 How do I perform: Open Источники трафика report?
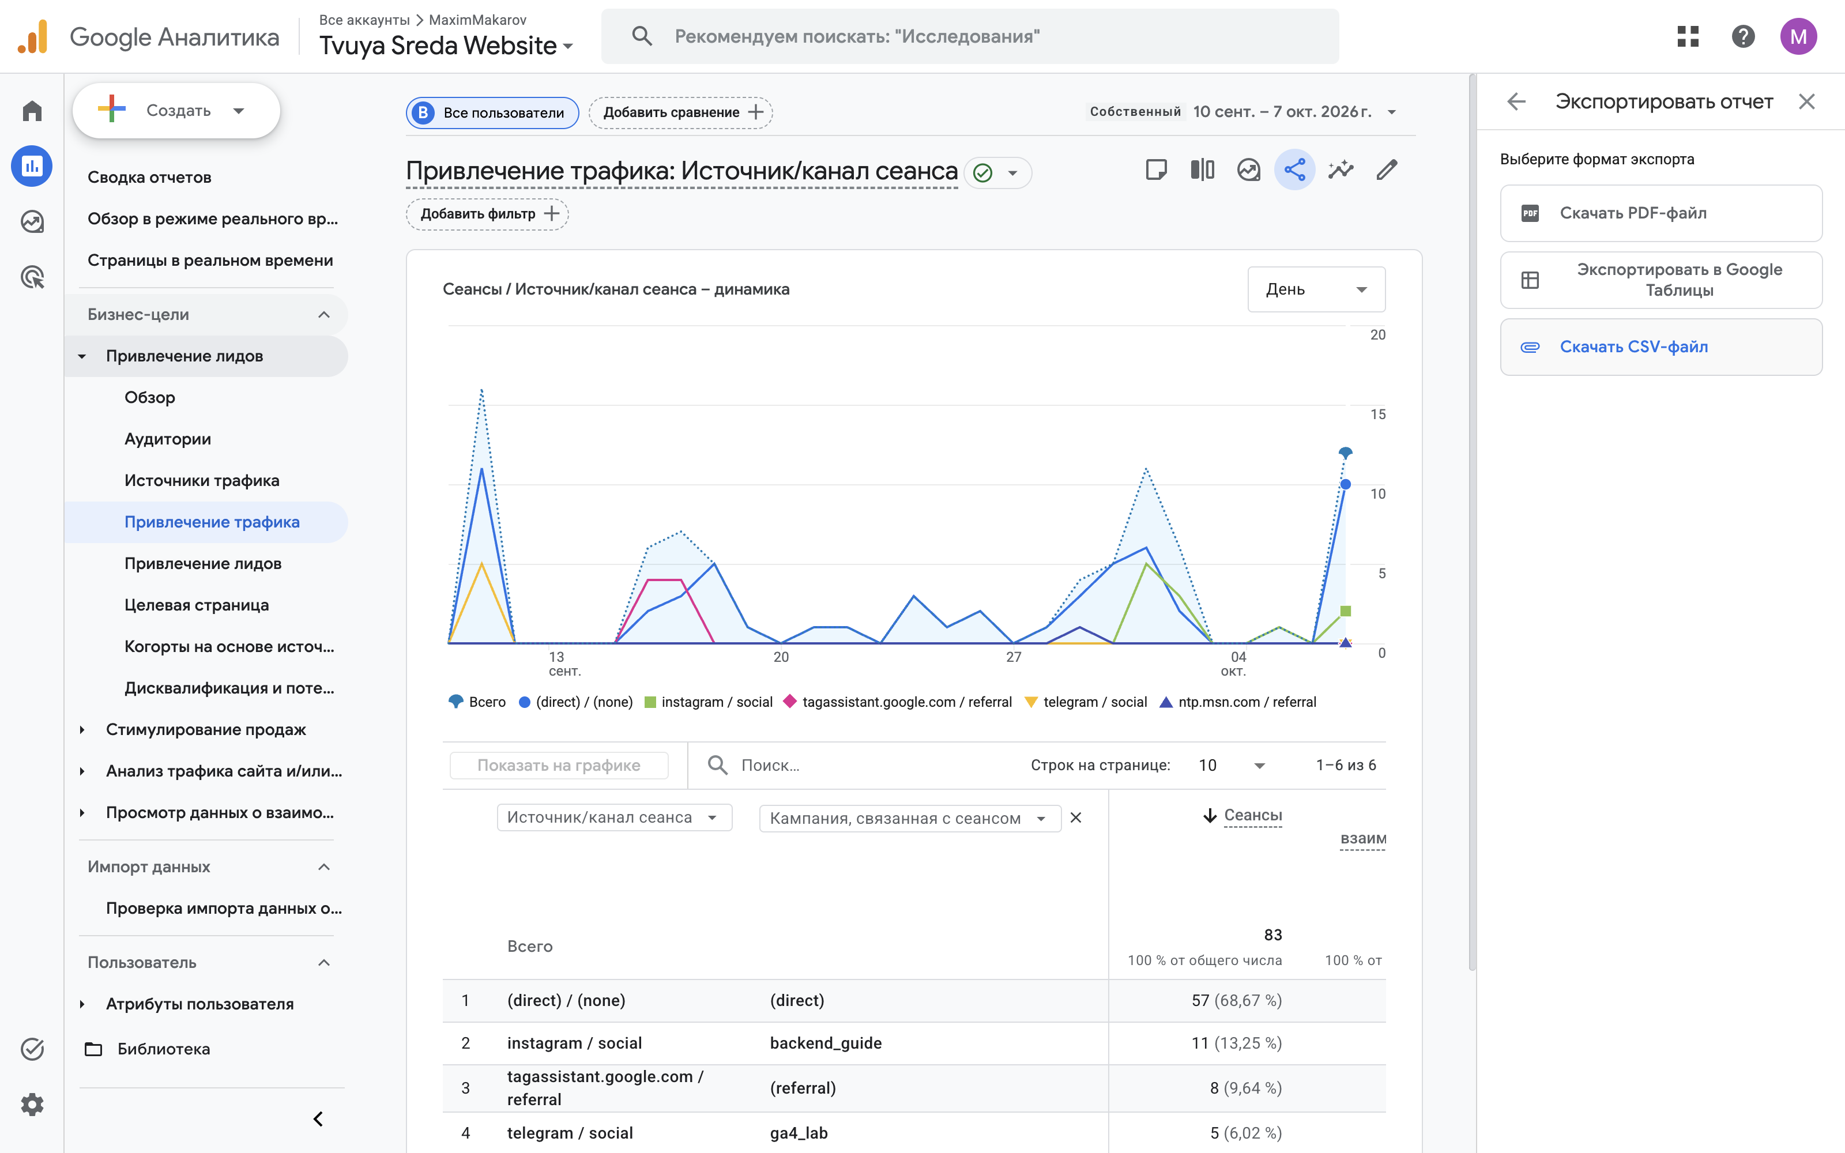coord(202,480)
